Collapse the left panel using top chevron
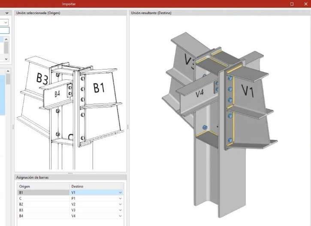311x226 pixels. tap(7, 13)
